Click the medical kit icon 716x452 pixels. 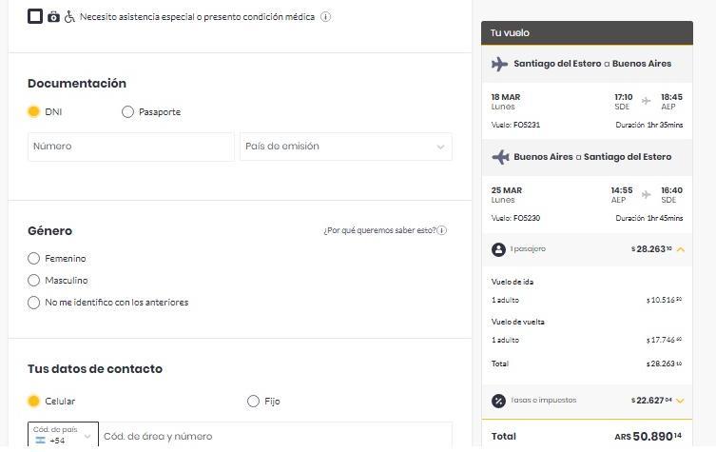coord(53,17)
